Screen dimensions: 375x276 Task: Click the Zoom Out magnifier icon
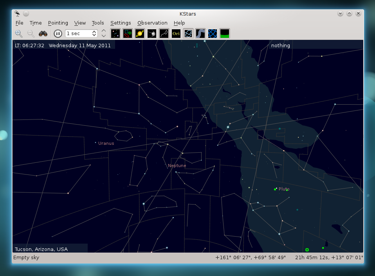tap(31, 34)
